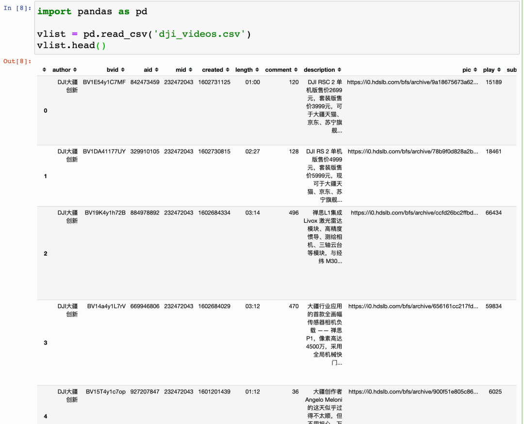Click the Out[8] output prompt
The height and width of the screenshot is (424, 524).
(17, 61)
